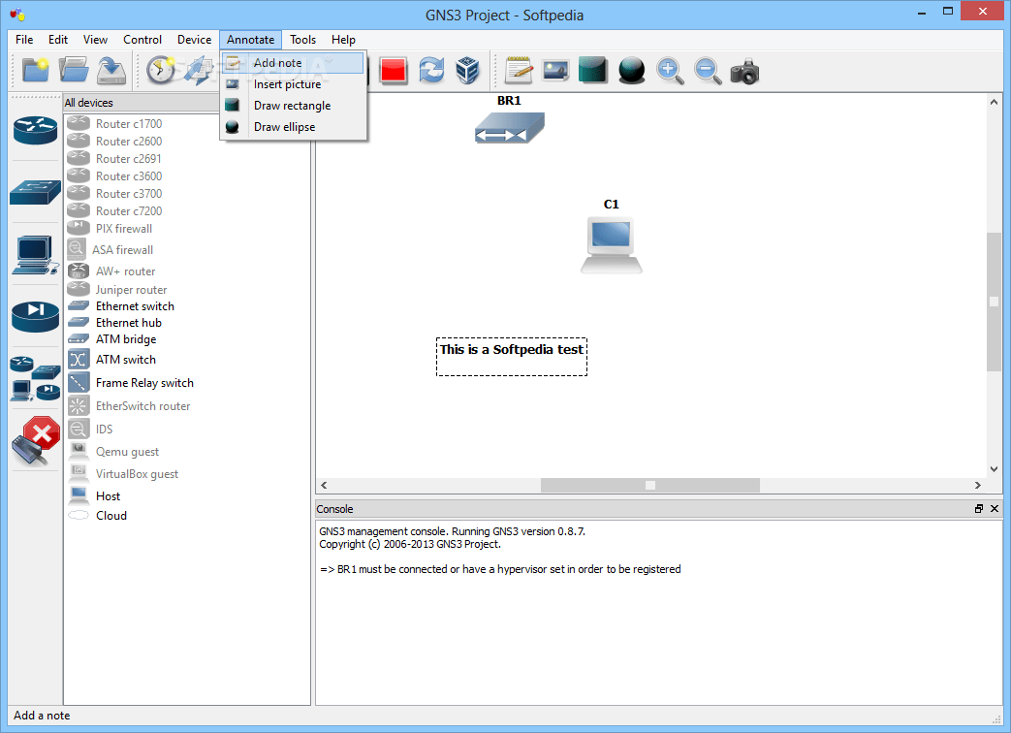Choose Add note from Annotate menu
This screenshot has width=1011, height=733.
click(x=294, y=62)
